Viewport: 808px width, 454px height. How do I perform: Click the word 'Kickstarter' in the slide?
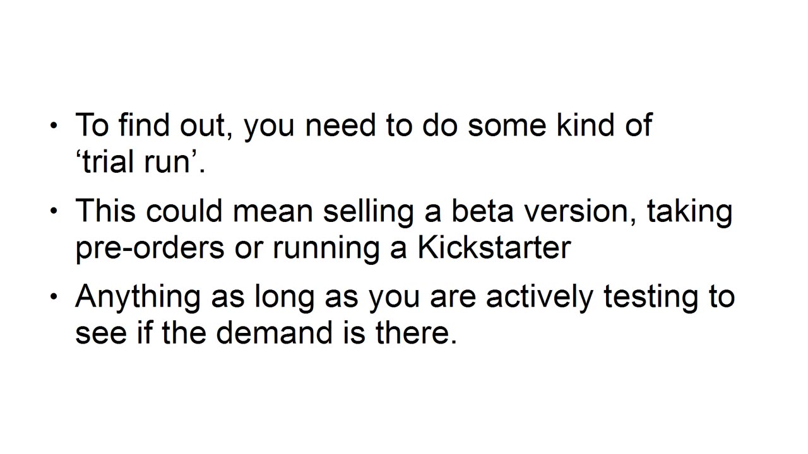point(494,247)
